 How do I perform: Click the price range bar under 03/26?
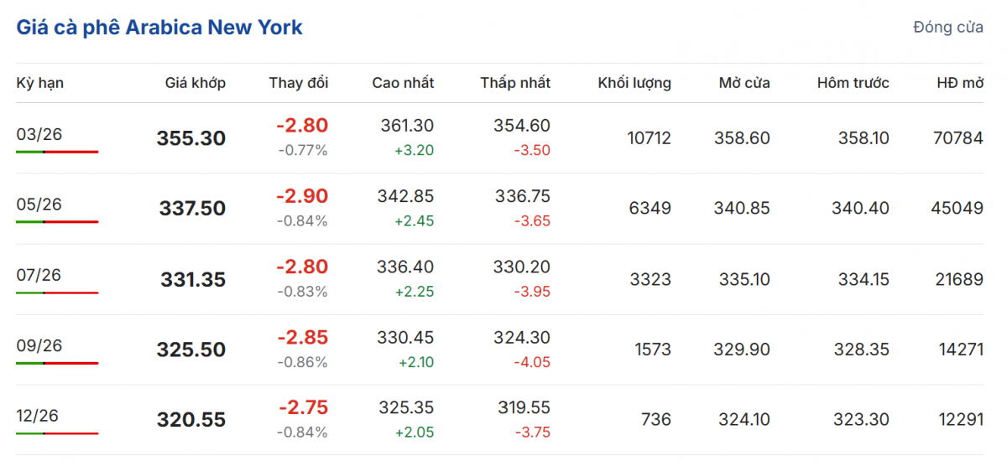pyautogui.click(x=57, y=152)
